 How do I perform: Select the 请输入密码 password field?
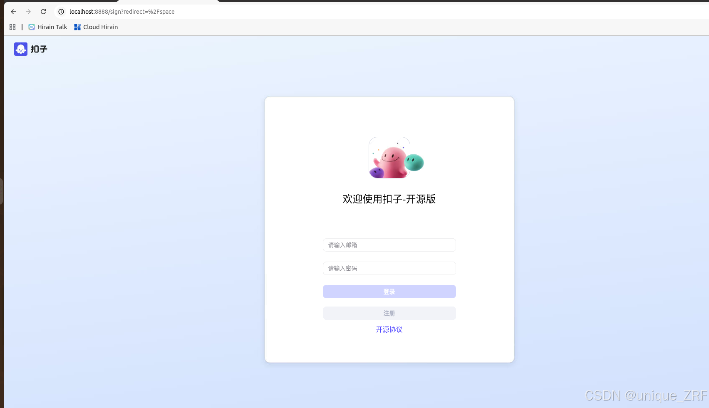point(389,268)
